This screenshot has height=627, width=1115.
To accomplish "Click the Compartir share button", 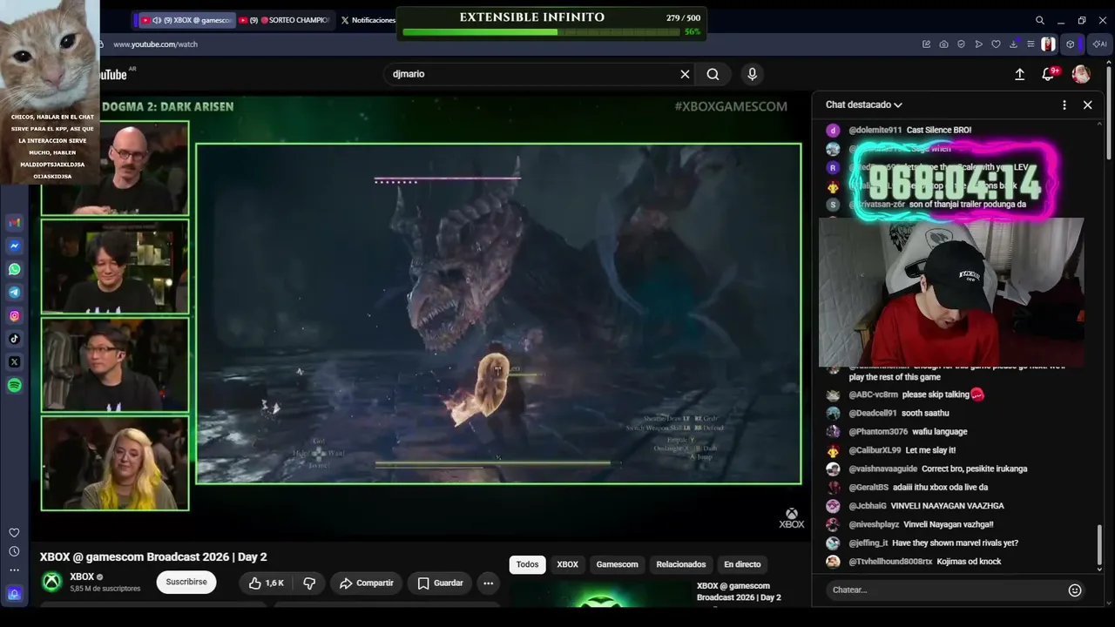I will [x=367, y=583].
